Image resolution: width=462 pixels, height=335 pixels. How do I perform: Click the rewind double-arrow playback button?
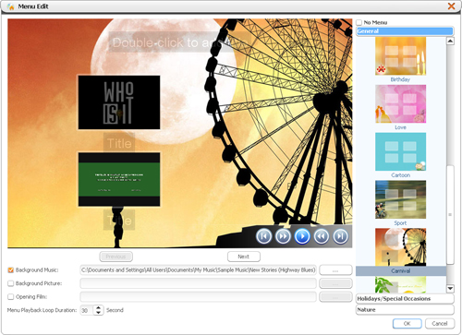(x=322, y=236)
